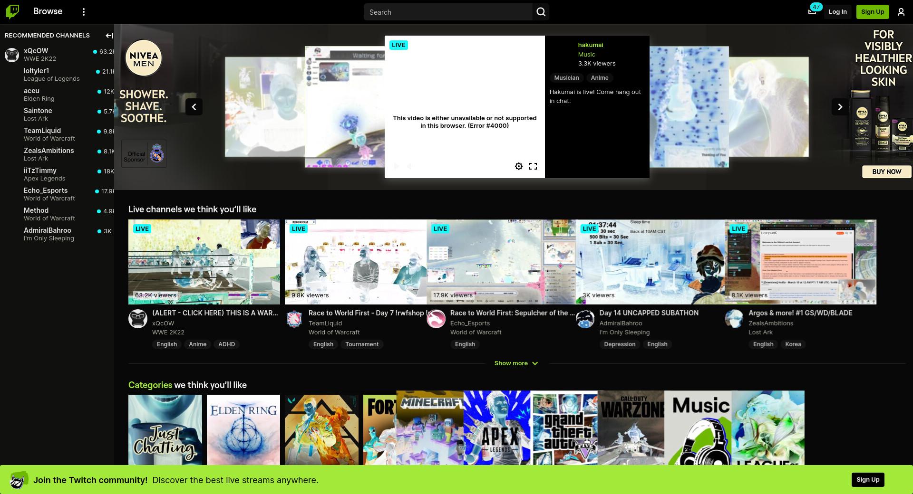Open AdmiralBahroo subathon stream thumbnail

[650, 262]
